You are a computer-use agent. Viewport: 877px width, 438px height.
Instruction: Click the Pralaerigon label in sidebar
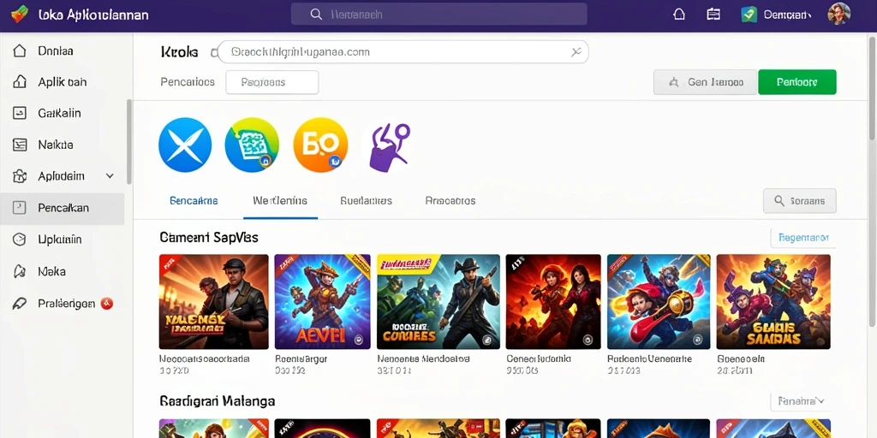pyautogui.click(x=66, y=304)
